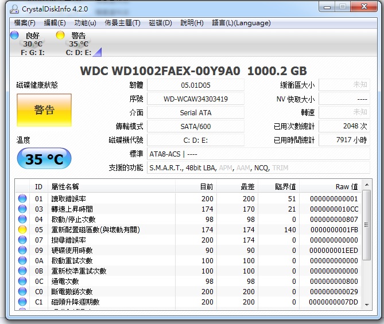Select the 搜尋錯誤率 attribute row

tap(188, 240)
